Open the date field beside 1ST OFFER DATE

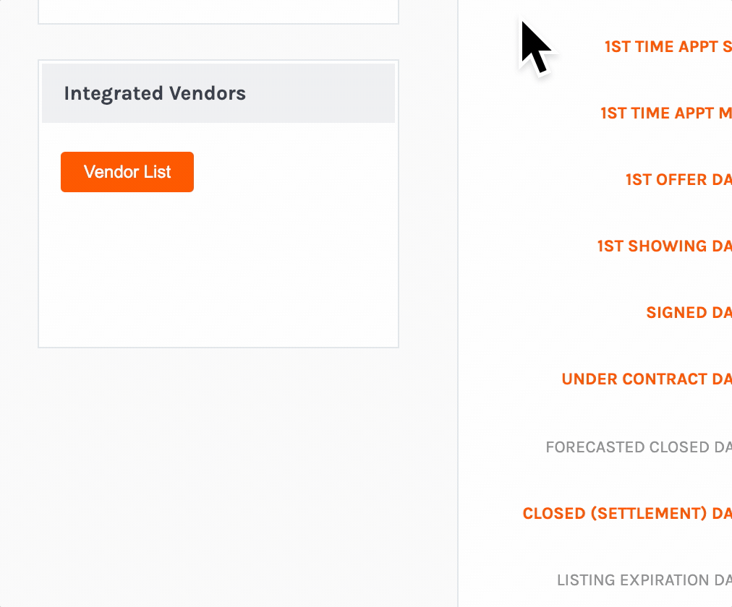729,179
